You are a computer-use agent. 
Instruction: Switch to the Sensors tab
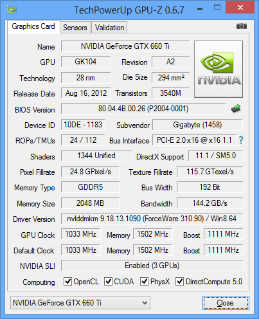75,28
